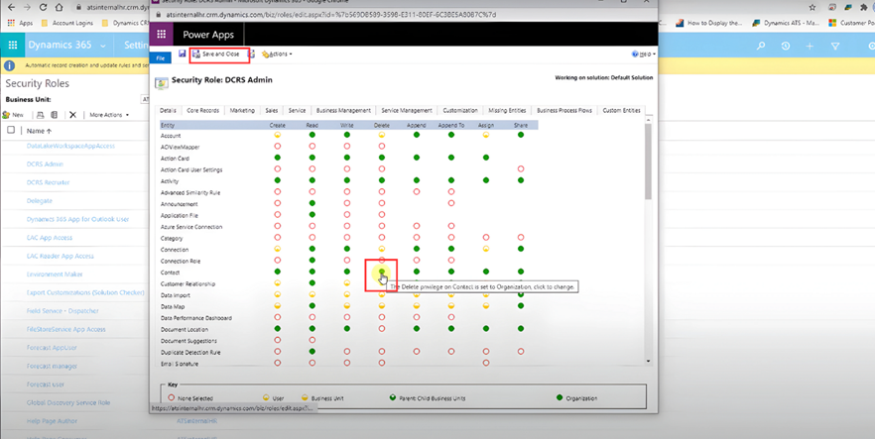The width and height of the screenshot is (875, 439).
Task: Reload the page with browser refresh icon
Action: tap(43, 8)
